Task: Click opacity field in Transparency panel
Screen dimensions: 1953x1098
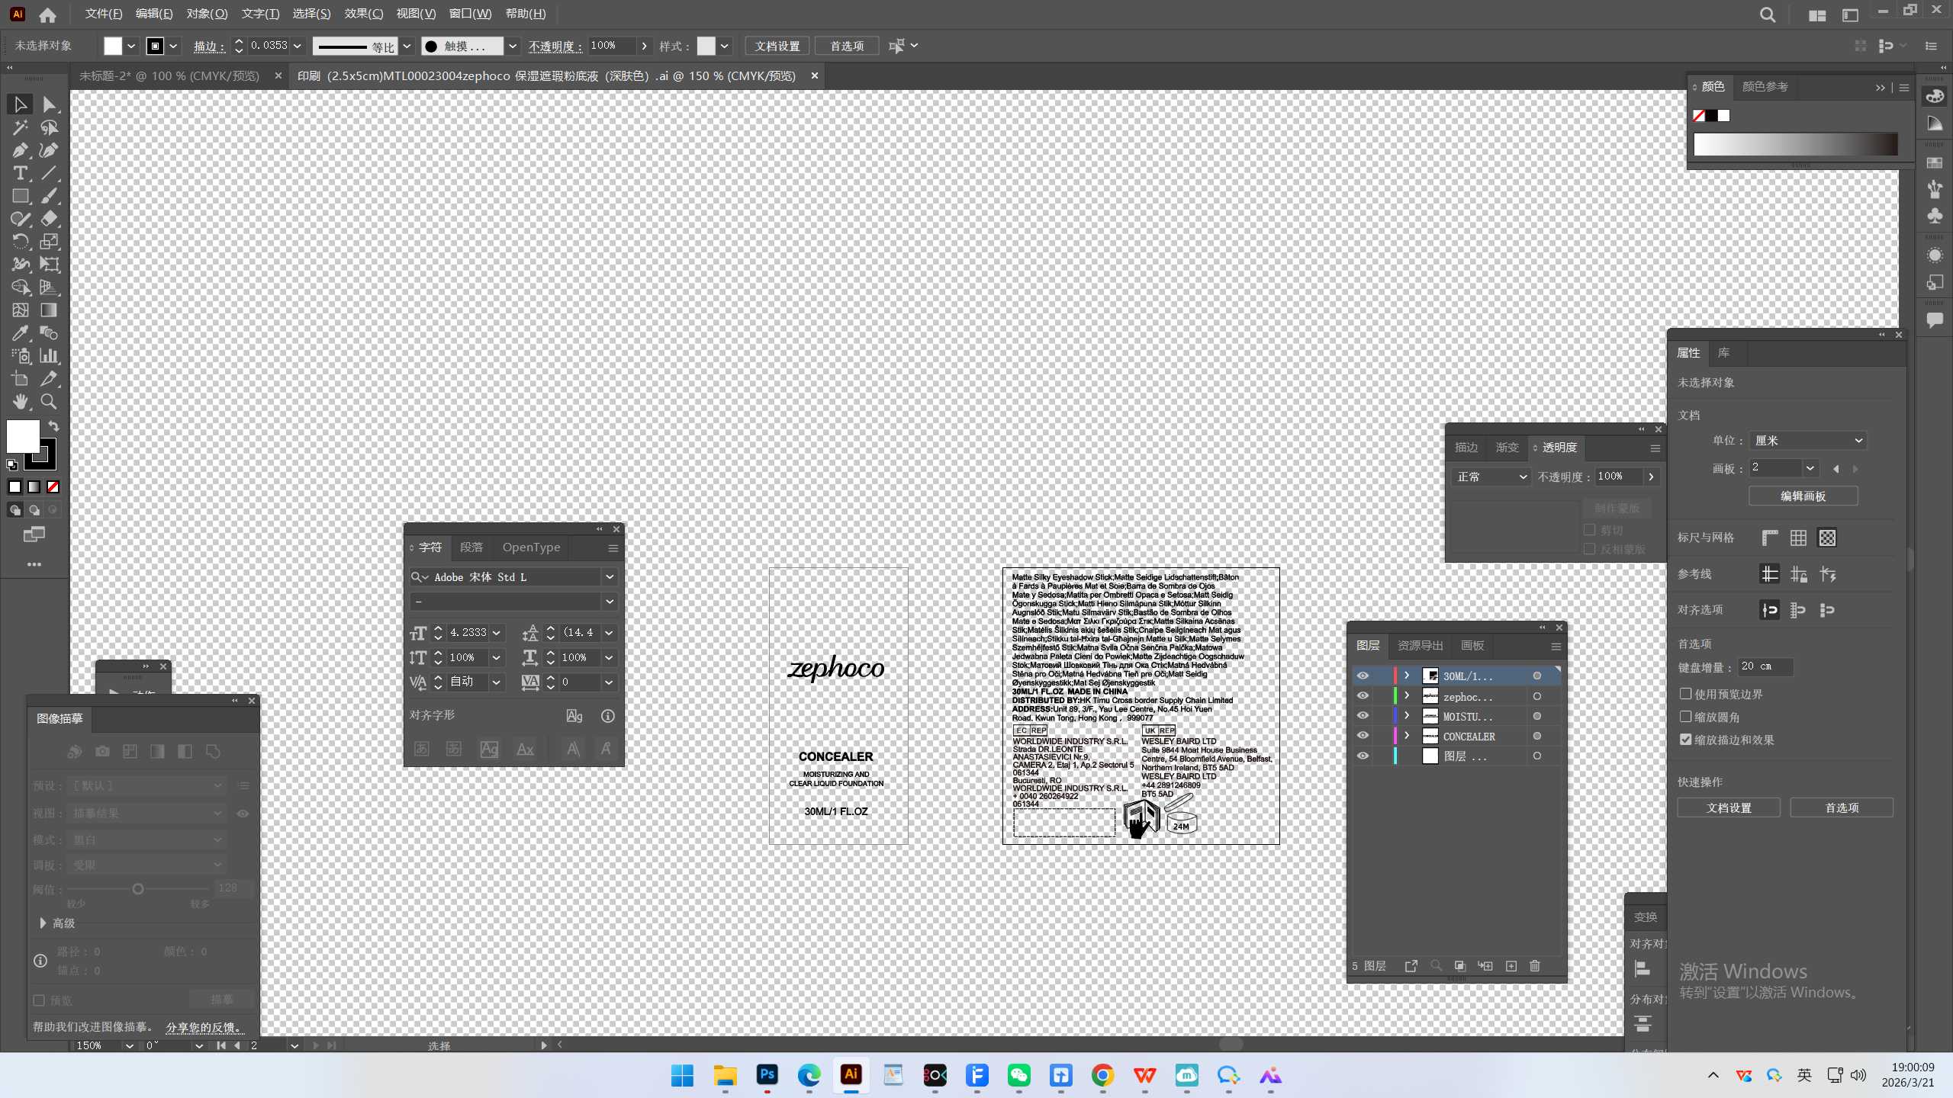Action: pos(1619,477)
